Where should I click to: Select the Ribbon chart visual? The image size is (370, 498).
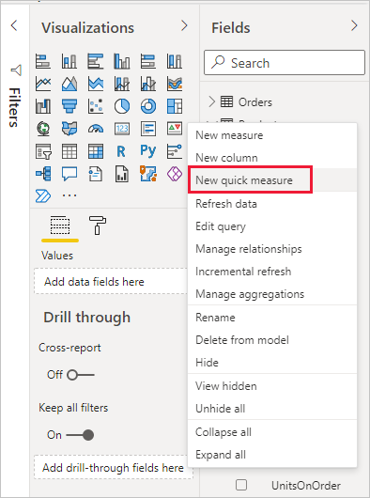tap(175, 84)
